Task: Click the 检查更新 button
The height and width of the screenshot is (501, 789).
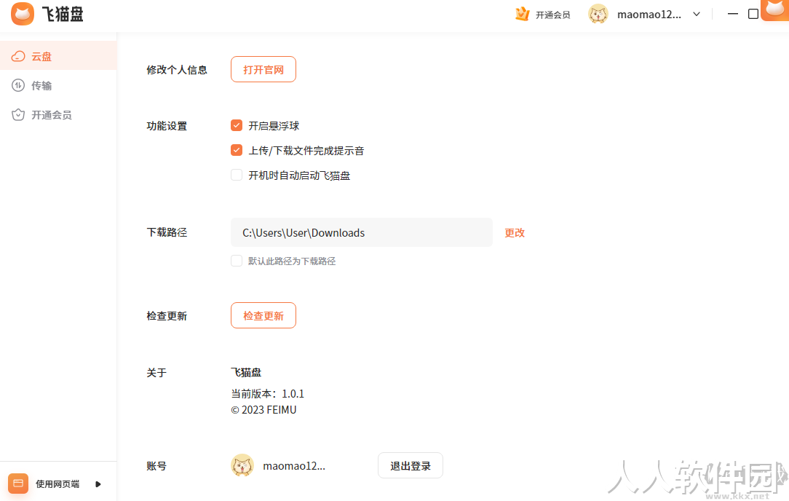Action: pyautogui.click(x=263, y=316)
